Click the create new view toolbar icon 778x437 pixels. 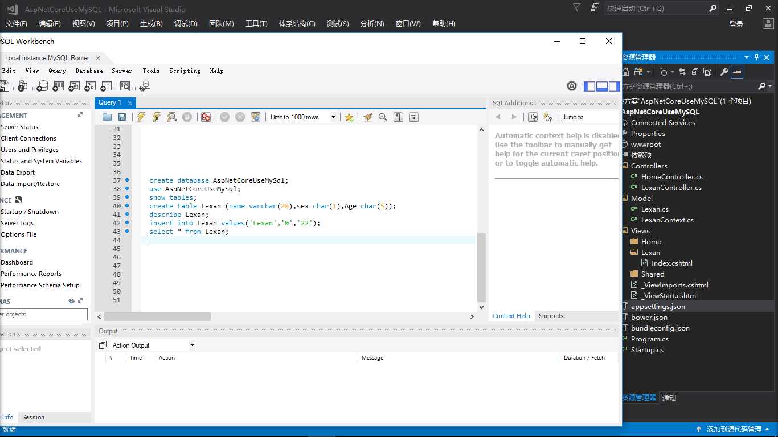74,86
